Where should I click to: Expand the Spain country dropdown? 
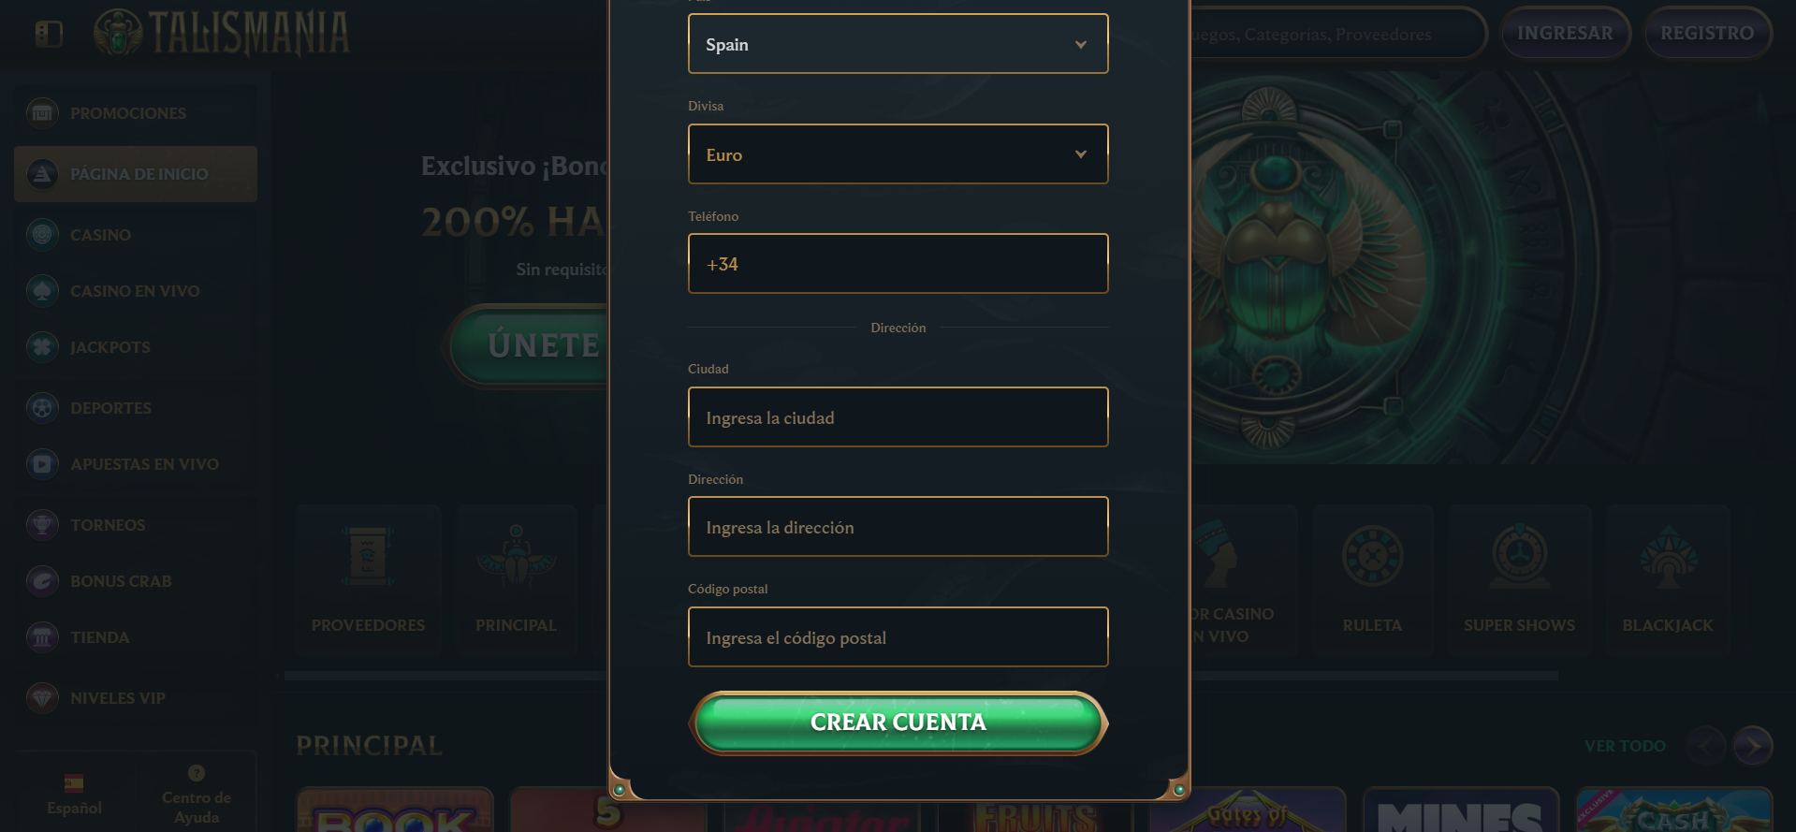898,44
